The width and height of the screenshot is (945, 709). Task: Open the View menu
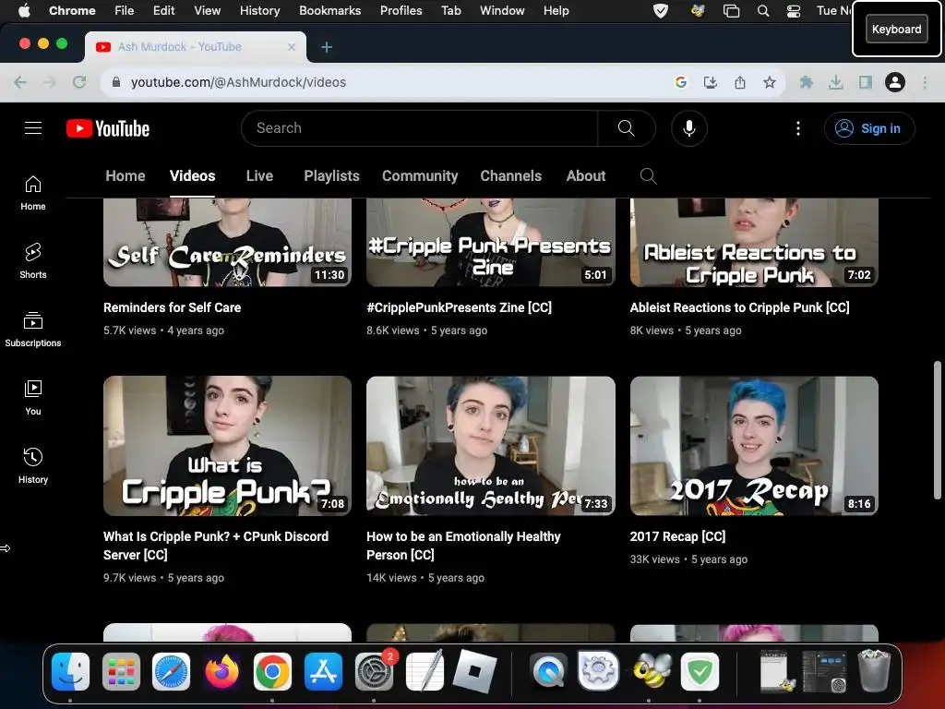(x=207, y=10)
